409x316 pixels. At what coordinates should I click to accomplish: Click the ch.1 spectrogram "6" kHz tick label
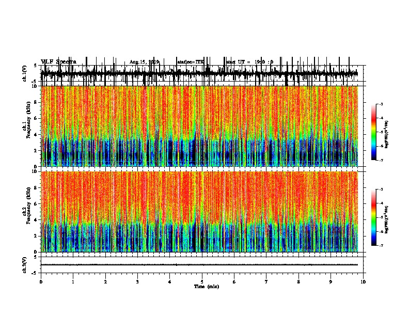[36, 119]
